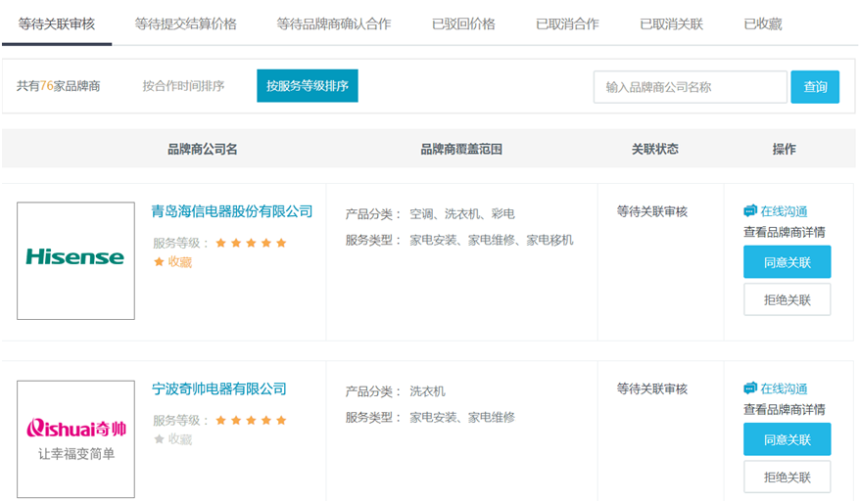The height and width of the screenshot is (501, 859).
Task: Select the 已驳回价格 tab
Action: coord(463,23)
